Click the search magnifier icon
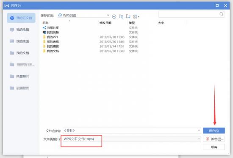 [x=222, y=14]
